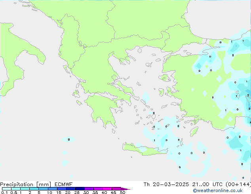
Task: Click the '21..00 UTC' time text
Action: (207, 184)
